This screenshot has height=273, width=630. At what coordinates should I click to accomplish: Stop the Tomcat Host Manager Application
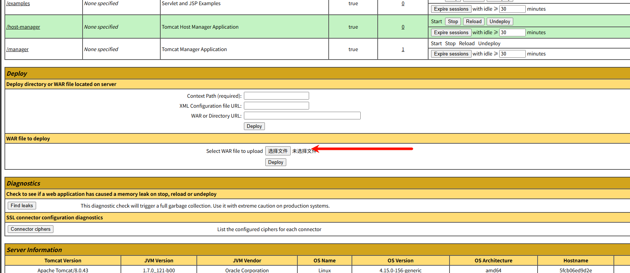coord(453,22)
